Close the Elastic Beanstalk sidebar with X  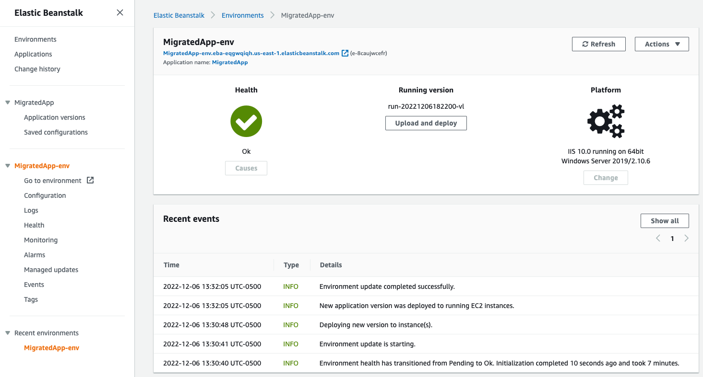pyautogui.click(x=120, y=12)
